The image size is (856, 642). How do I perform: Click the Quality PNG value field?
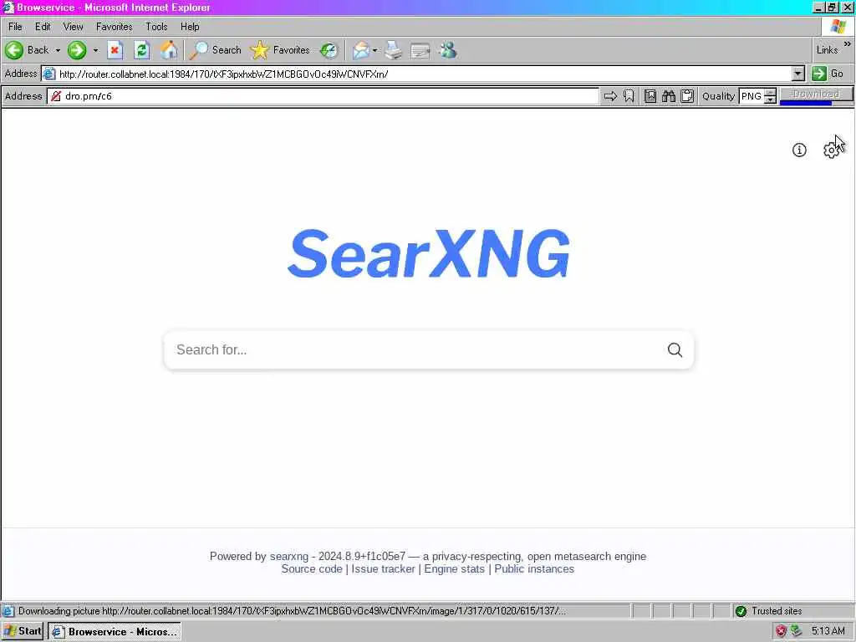[752, 96]
